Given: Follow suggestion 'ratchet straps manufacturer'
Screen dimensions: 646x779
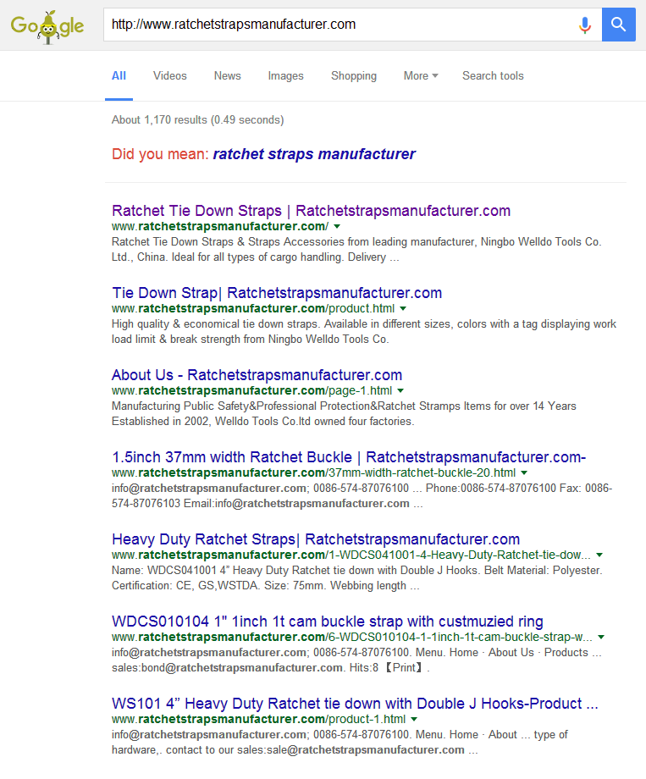Looking at the screenshot, I should click(x=314, y=154).
